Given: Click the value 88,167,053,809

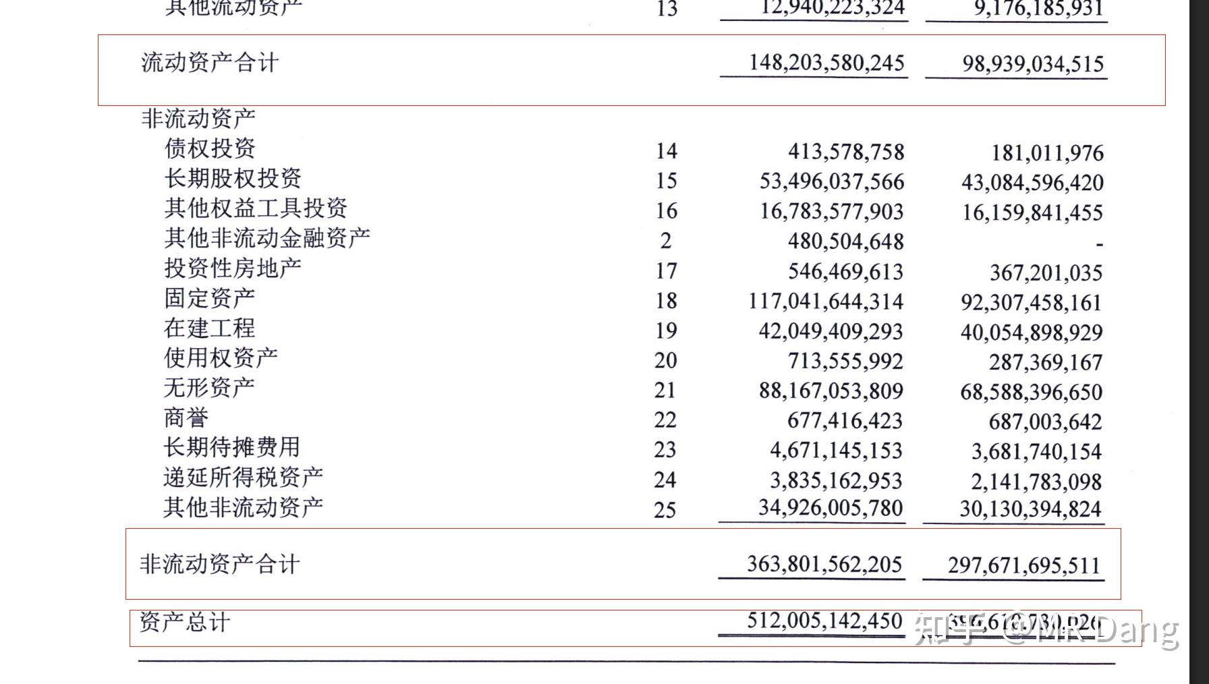Looking at the screenshot, I should (x=831, y=391).
